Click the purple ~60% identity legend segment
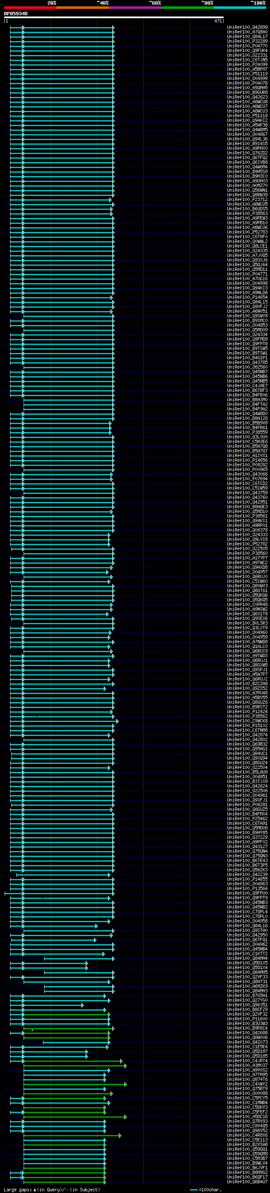This screenshot has width=270, height=1193. pyautogui.click(x=135, y=8)
